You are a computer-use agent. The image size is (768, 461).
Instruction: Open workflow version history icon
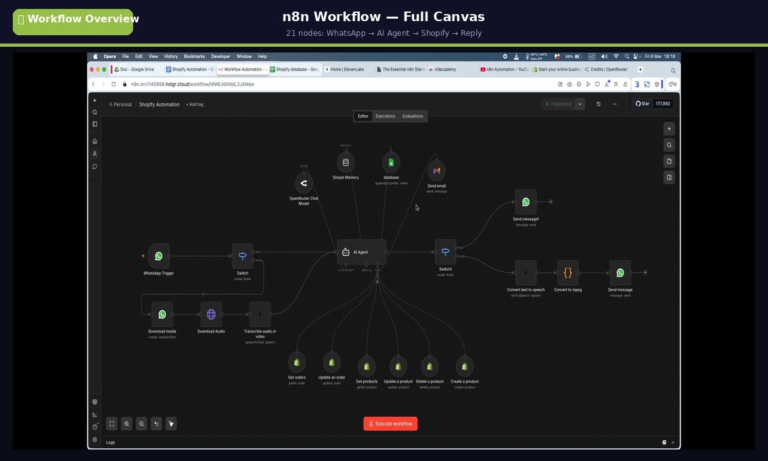598,104
